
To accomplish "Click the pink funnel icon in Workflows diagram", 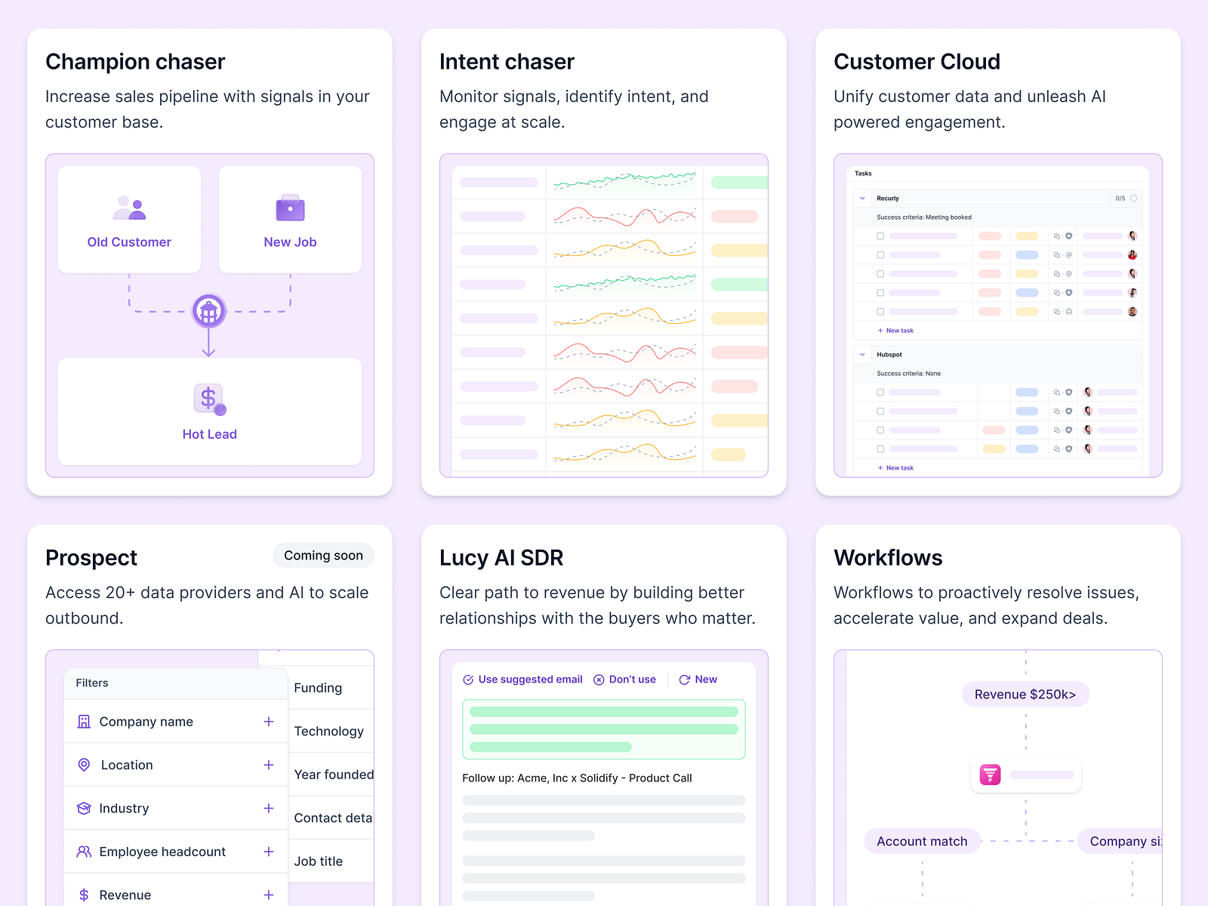I will (x=990, y=775).
